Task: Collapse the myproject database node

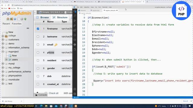Action: point(3,52)
